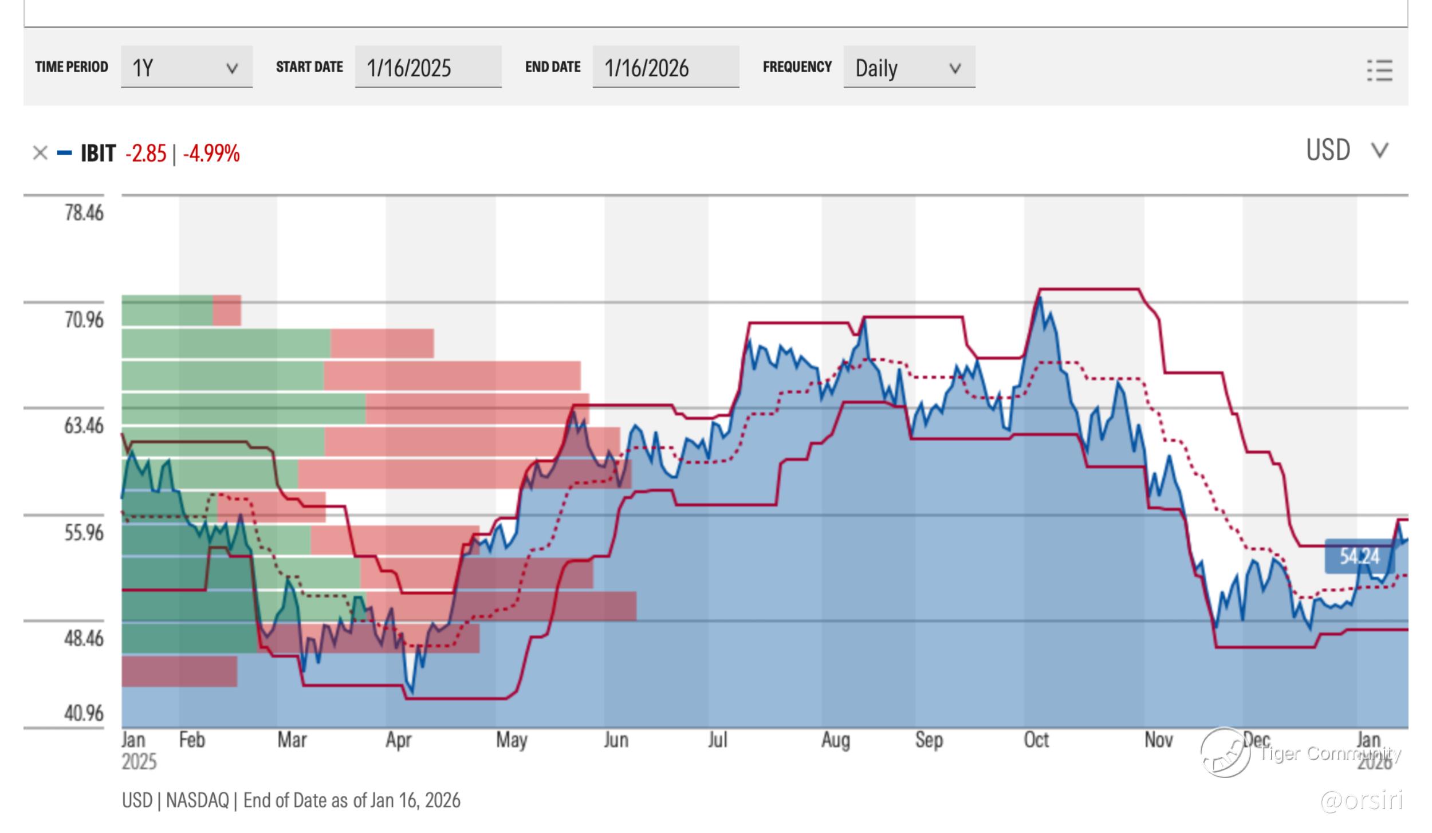Click the 54.24 current price label
The width and height of the screenshot is (1432, 833).
[x=1359, y=556]
